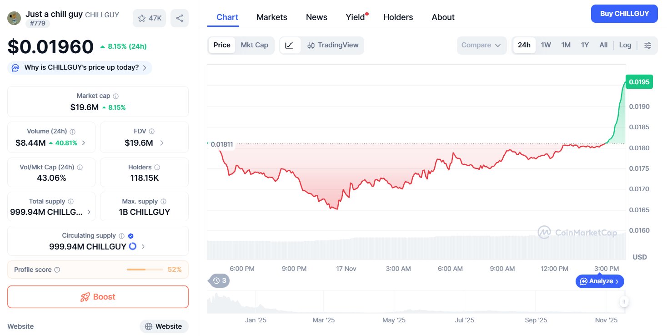Click the chart history events badge
The height and width of the screenshot is (336, 667).
(219, 280)
